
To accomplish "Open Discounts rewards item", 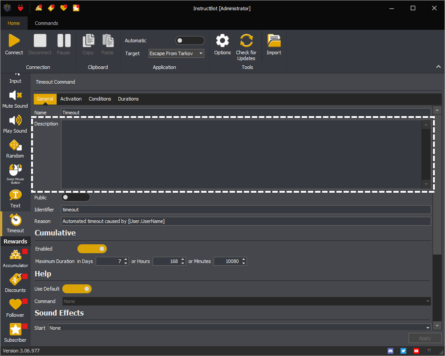I will coord(15,283).
